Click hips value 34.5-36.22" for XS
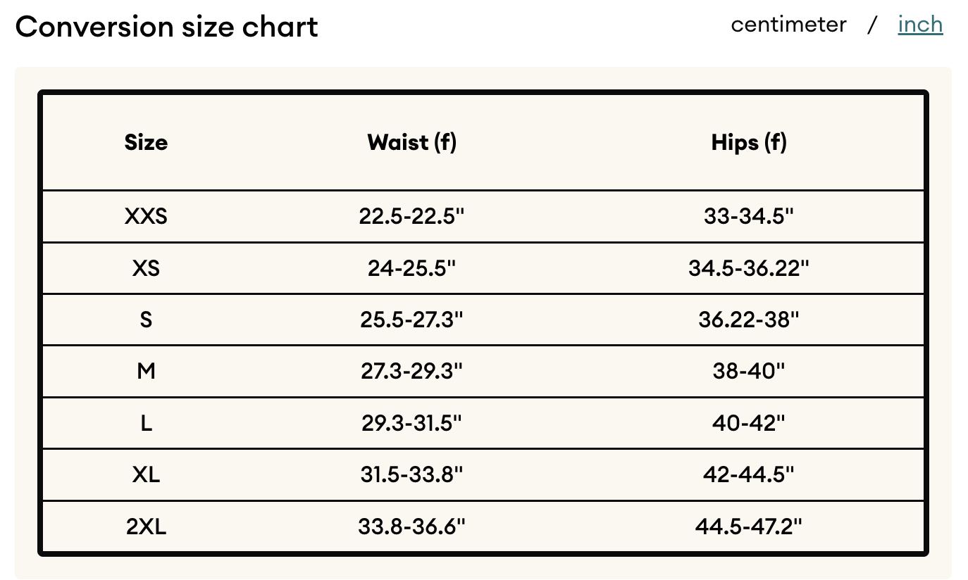The width and height of the screenshot is (968, 580). coord(749,268)
